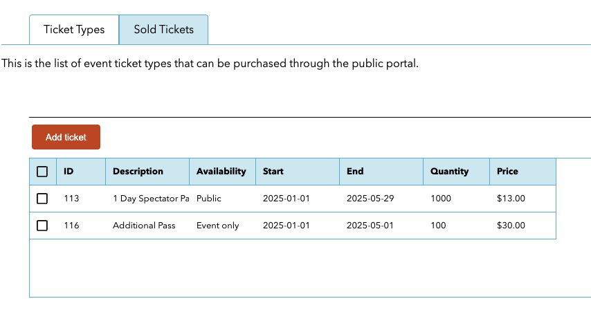Screen dimensions: 591x310
Task: Click the $13.00 price cell
Action: click(522, 199)
